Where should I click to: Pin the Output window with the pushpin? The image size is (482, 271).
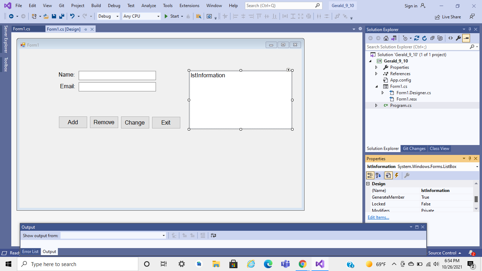pyautogui.click(x=417, y=227)
